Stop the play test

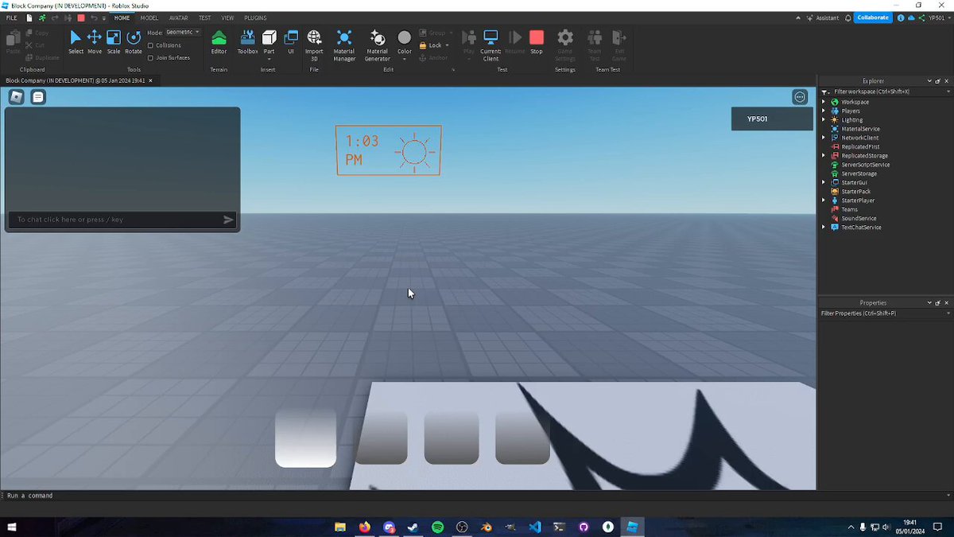coord(537,42)
